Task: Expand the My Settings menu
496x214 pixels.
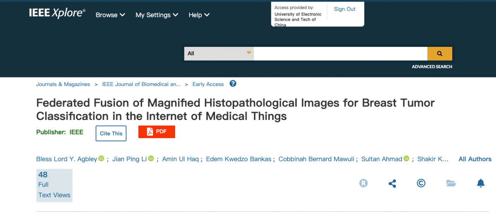Action: click(x=157, y=15)
